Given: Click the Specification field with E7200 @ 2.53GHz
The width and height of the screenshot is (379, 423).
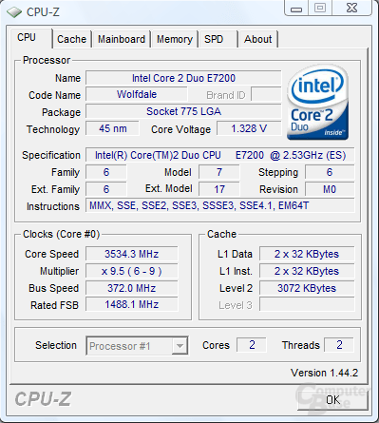Looking at the screenshot, I should (x=220, y=155).
